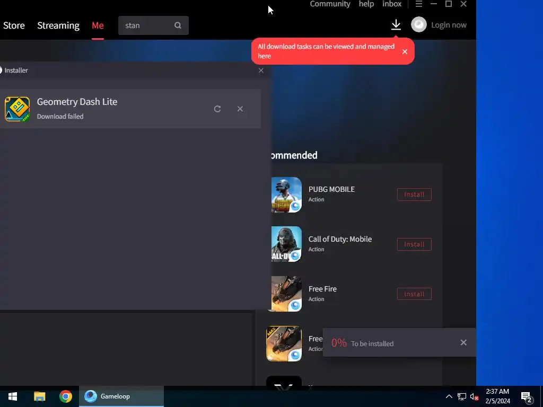This screenshot has height=407, width=543.
Task: Click the Installer panel title
Action: tap(16, 70)
